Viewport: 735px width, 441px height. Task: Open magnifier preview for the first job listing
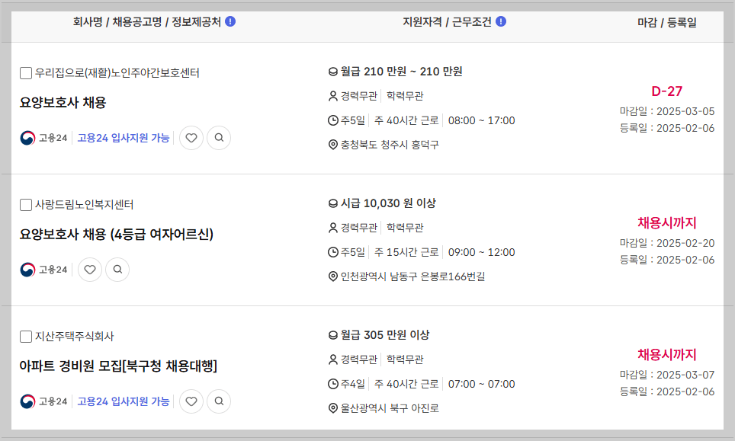click(219, 138)
